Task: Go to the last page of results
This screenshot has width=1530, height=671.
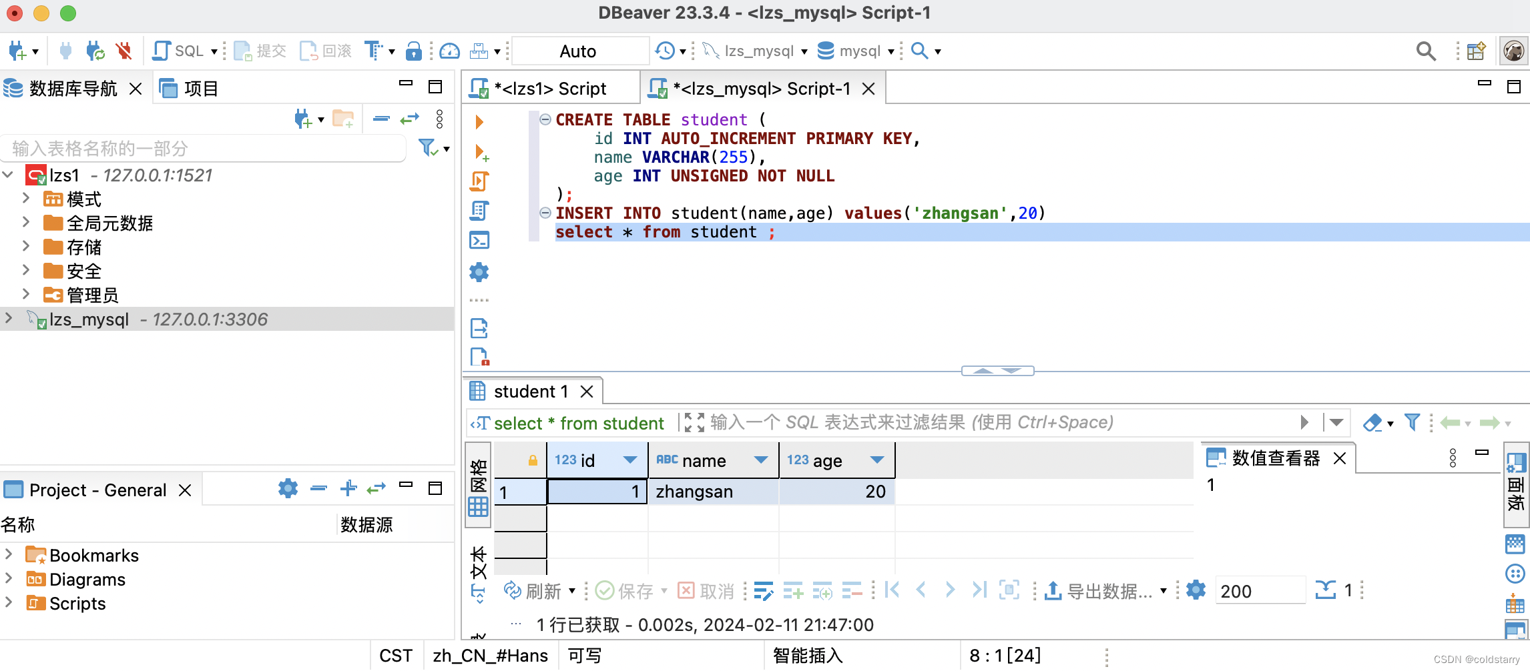Action: 979,590
